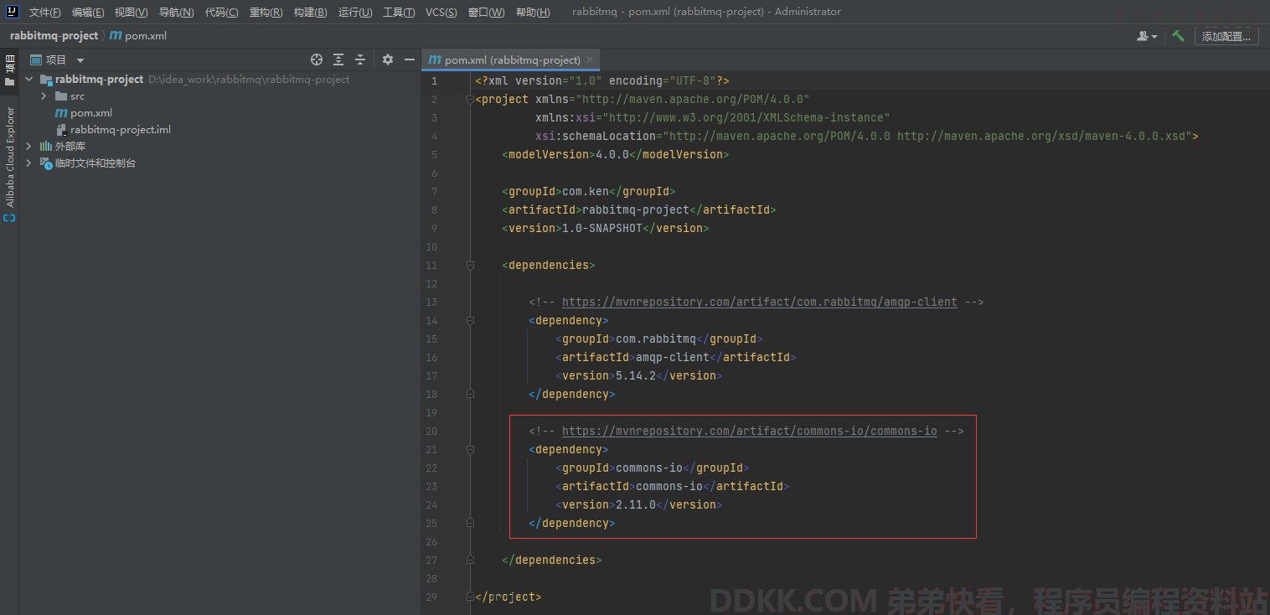Open the 视图(V) menu
The image size is (1270, 615).
131,12
